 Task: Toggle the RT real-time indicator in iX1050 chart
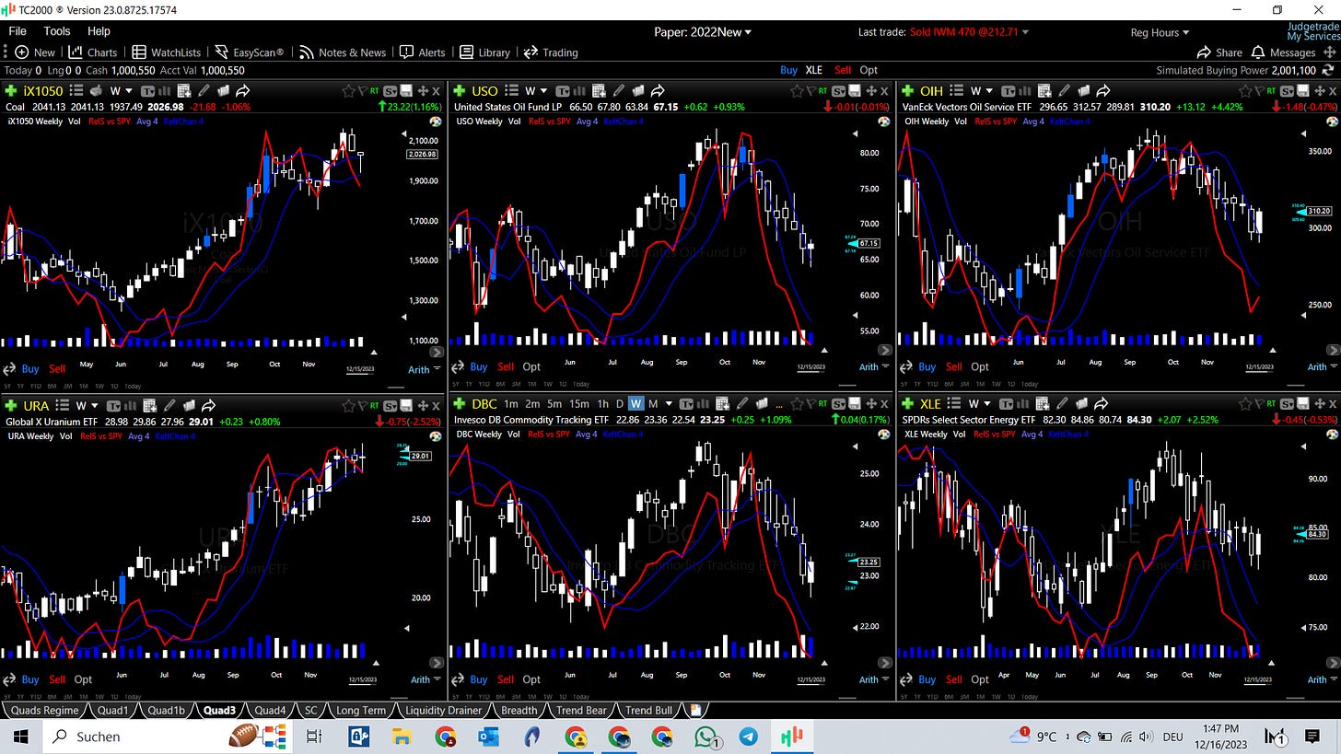[x=374, y=91]
